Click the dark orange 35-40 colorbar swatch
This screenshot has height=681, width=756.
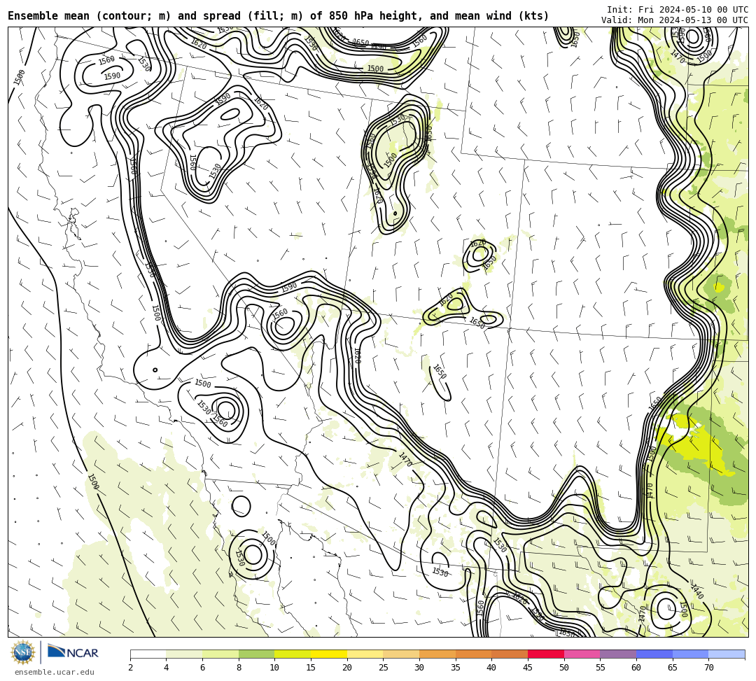[x=473, y=654]
